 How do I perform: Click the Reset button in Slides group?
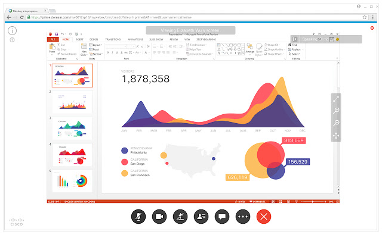pyautogui.click(x=94, y=49)
